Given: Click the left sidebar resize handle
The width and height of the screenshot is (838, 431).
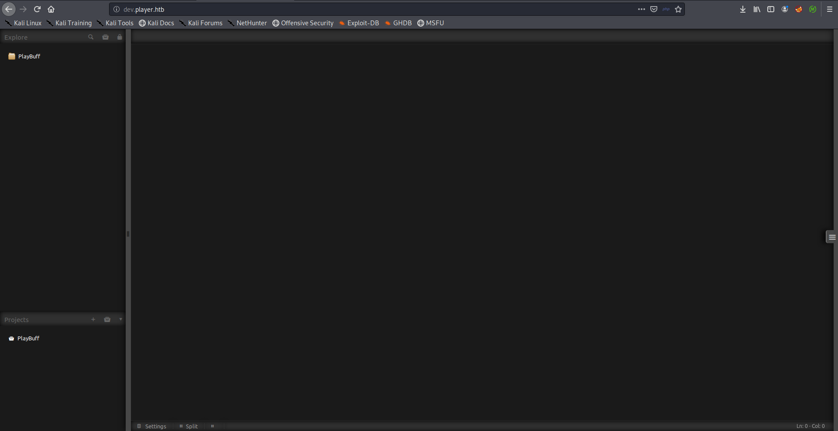Looking at the screenshot, I should (x=128, y=234).
